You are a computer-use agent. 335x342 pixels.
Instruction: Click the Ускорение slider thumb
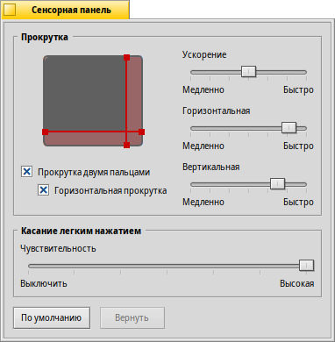pos(248,71)
